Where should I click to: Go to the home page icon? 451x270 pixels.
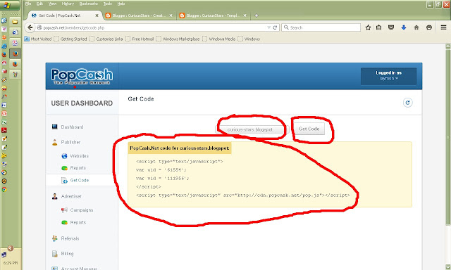(416, 27)
